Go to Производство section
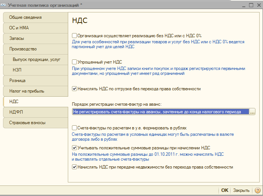This screenshot has width=263, height=196. tap(35, 49)
